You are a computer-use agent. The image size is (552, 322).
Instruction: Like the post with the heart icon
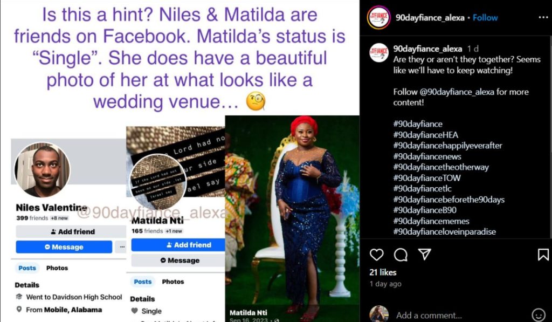pos(376,255)
